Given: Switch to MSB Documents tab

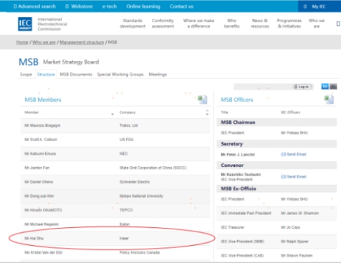Looking at the screenshot, I should pyautogui.click(x=76, y=75).
